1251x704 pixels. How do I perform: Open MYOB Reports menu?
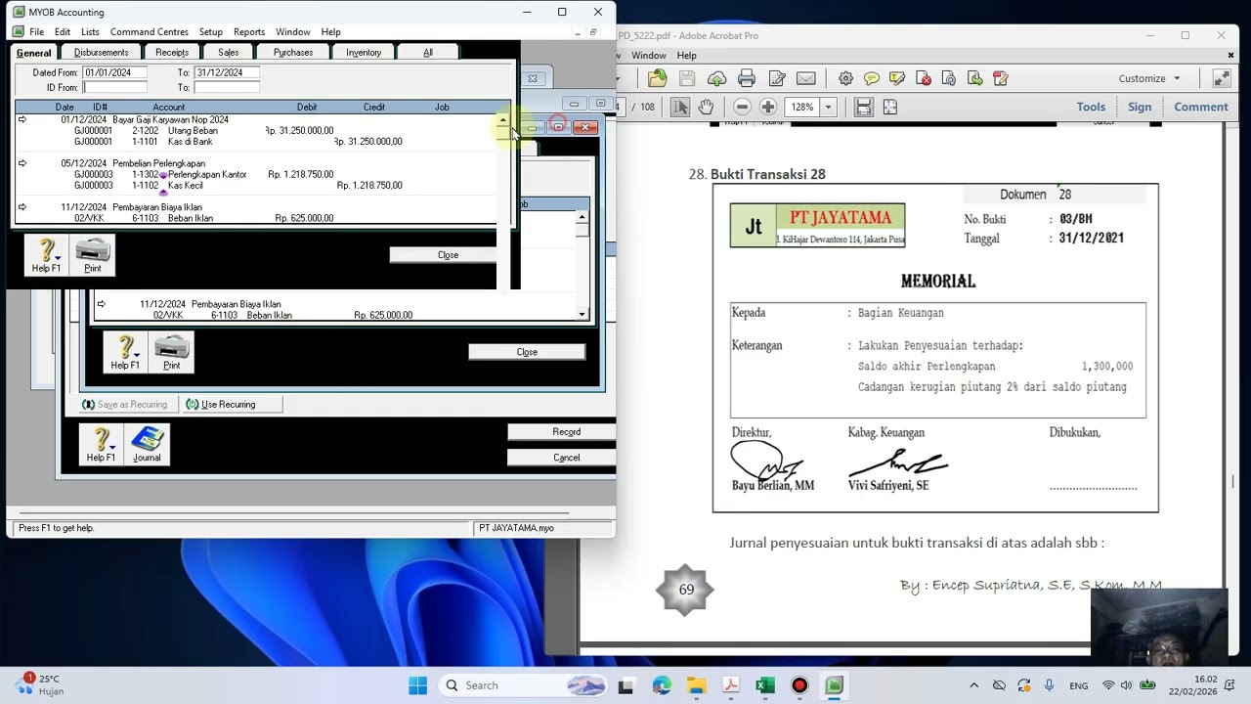click(249, 32)
